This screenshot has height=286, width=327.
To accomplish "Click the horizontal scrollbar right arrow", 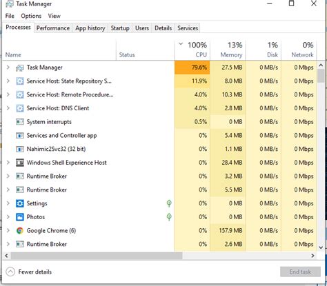I will point(313,256).
